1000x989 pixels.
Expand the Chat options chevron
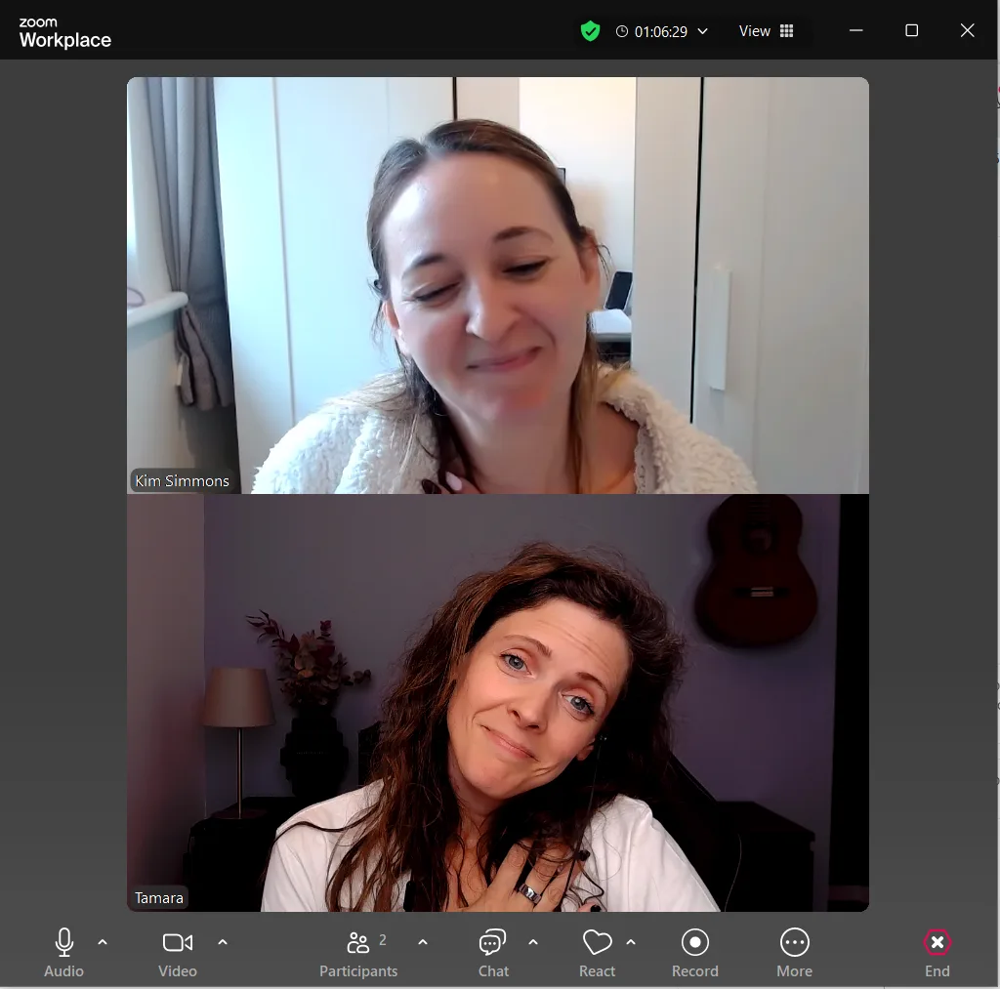coord(533,942)
